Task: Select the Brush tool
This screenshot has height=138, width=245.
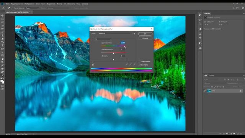Action: [2, 32]
